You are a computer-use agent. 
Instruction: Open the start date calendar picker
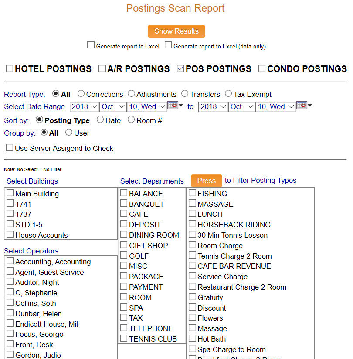(173, 106)
